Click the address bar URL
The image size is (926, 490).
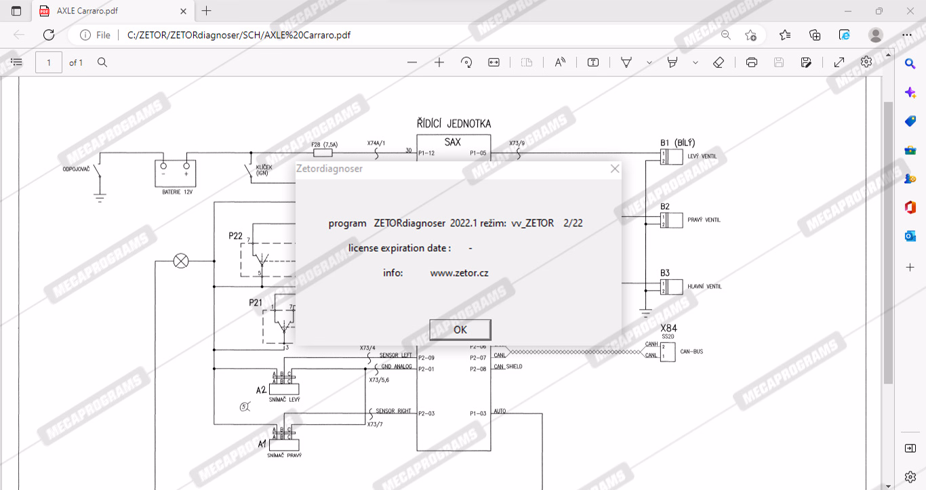(239, 35)
